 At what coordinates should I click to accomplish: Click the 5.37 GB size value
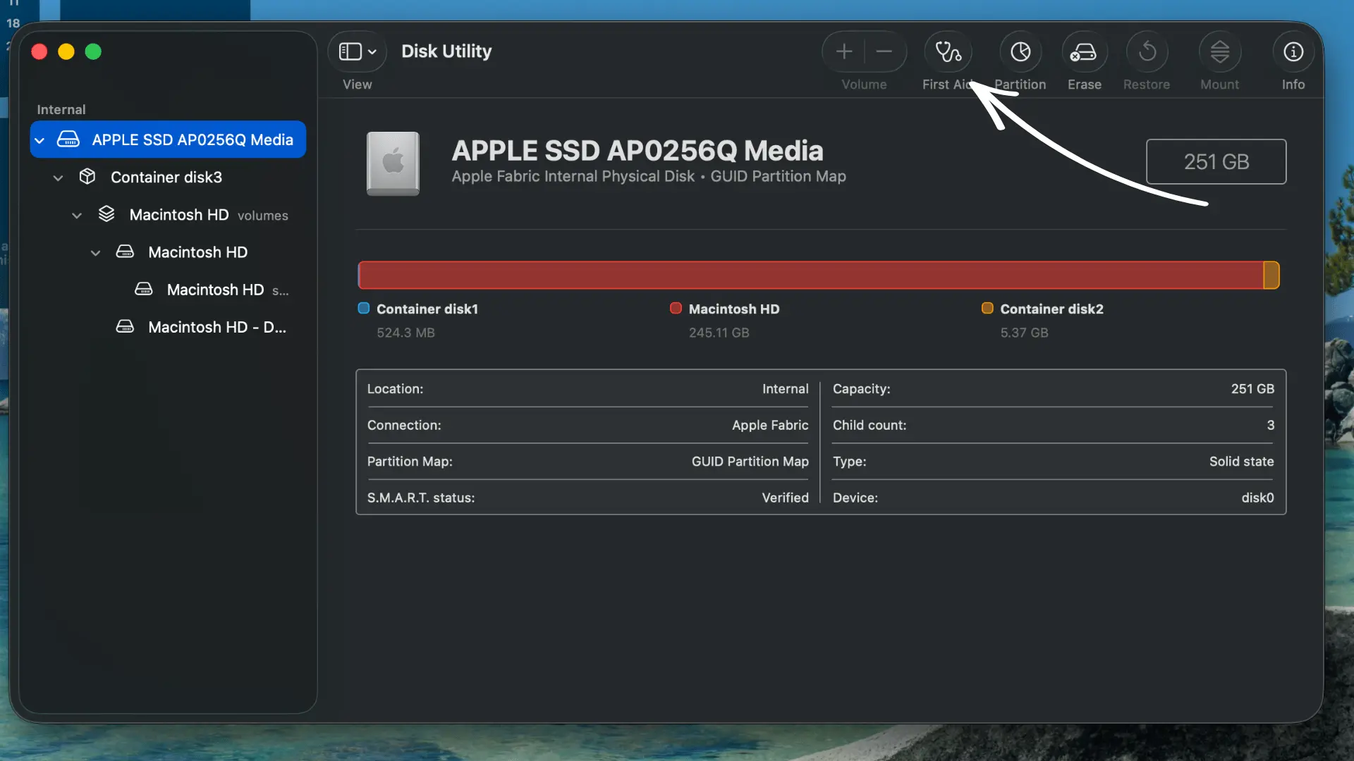click(1025, 333)
